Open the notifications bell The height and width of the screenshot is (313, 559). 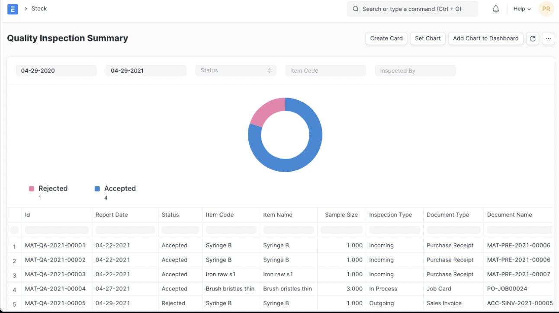pos(496,9)
